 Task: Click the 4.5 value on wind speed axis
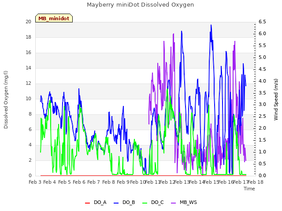[262, 69]
